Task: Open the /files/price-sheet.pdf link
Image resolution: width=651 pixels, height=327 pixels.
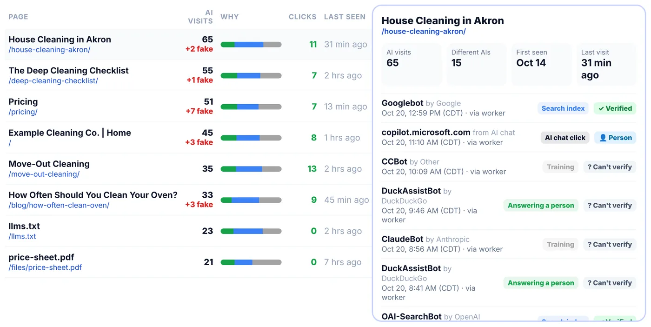Action: click(45, 267)
